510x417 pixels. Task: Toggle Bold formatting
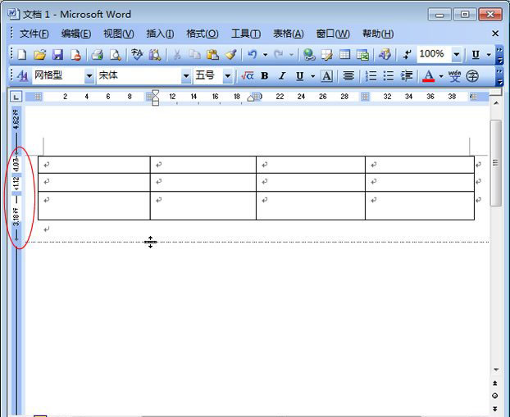264,76
